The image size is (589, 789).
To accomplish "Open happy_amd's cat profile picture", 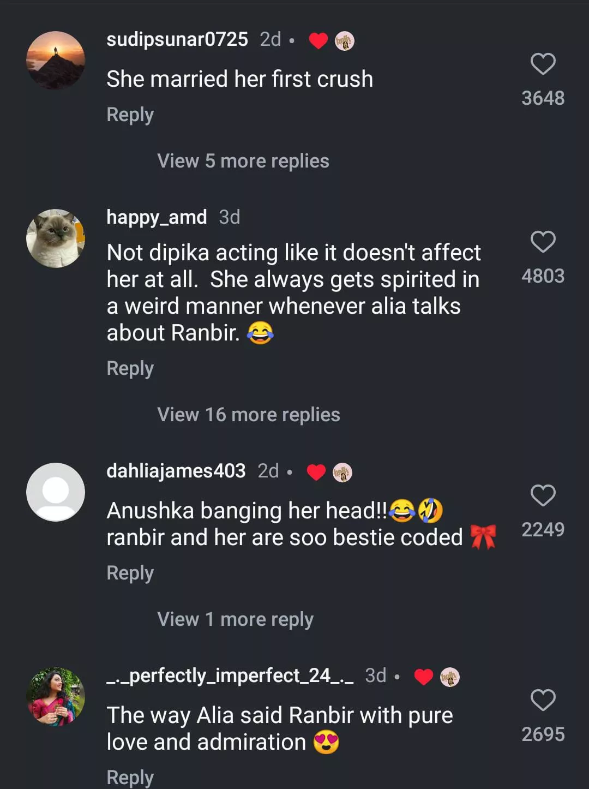I will tap(56, 238).
